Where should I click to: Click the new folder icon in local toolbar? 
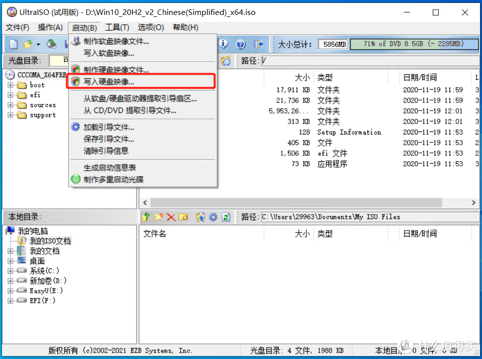tap(159, 217)
